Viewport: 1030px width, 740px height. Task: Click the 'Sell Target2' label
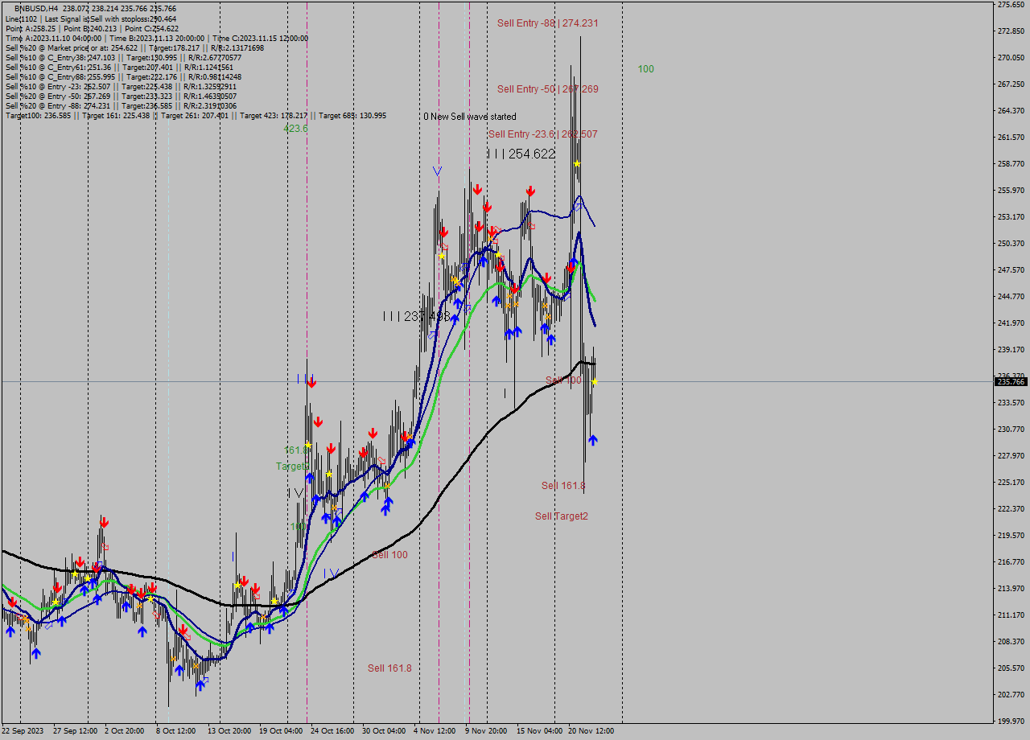(562, 516)
